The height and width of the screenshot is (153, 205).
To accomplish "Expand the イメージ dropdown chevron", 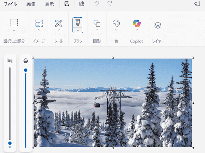I will (39, 30).
